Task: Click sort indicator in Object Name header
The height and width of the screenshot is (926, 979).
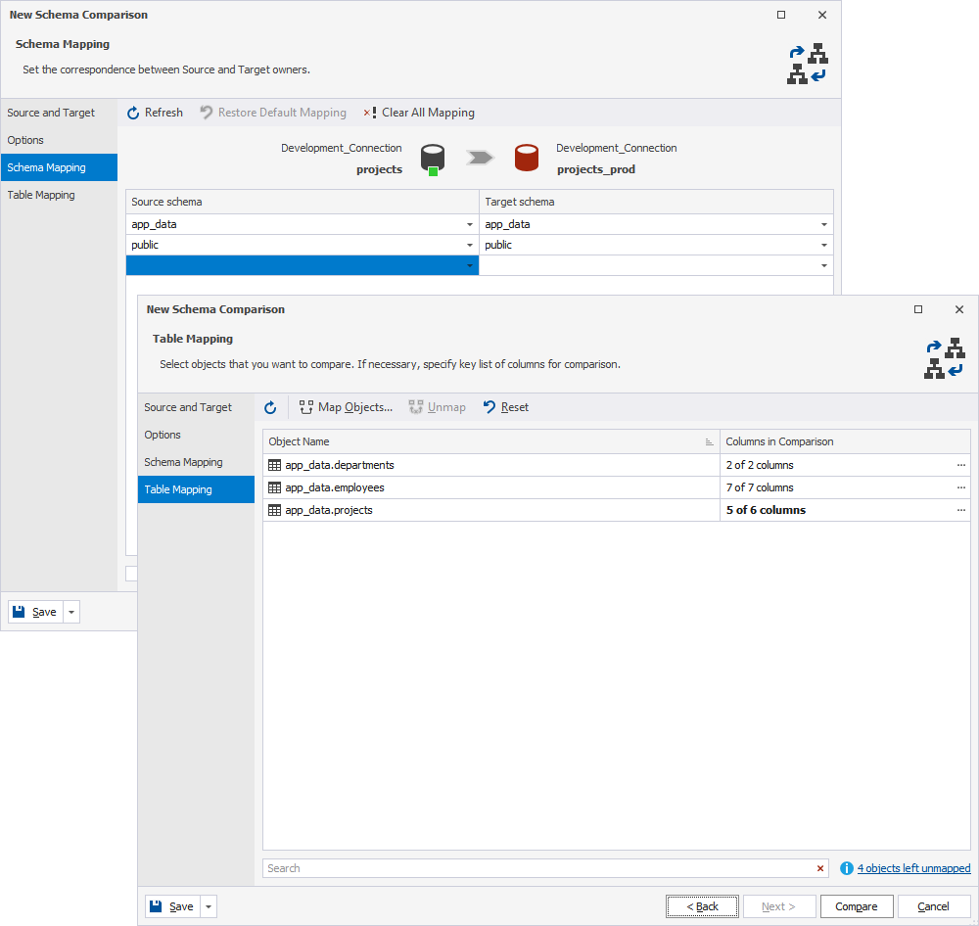Action: pyautogui.click(x=709, y=442)
